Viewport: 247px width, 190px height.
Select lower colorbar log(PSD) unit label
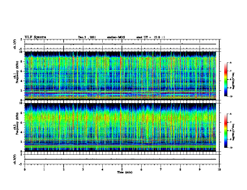[234, 132]
